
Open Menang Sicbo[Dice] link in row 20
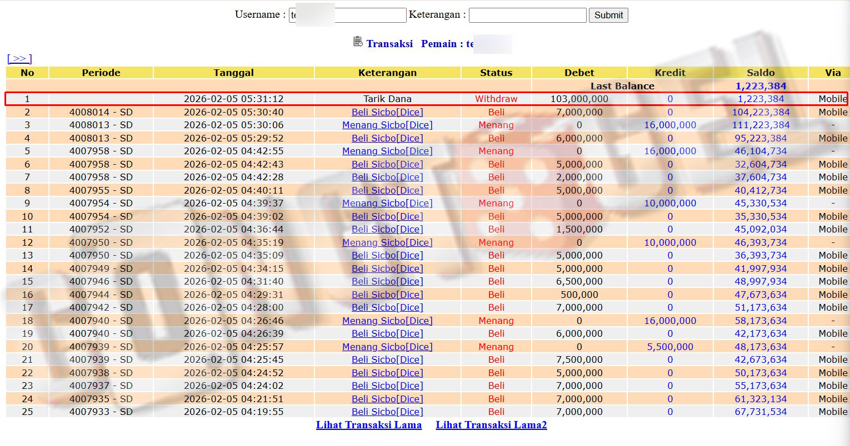(387, 347)
